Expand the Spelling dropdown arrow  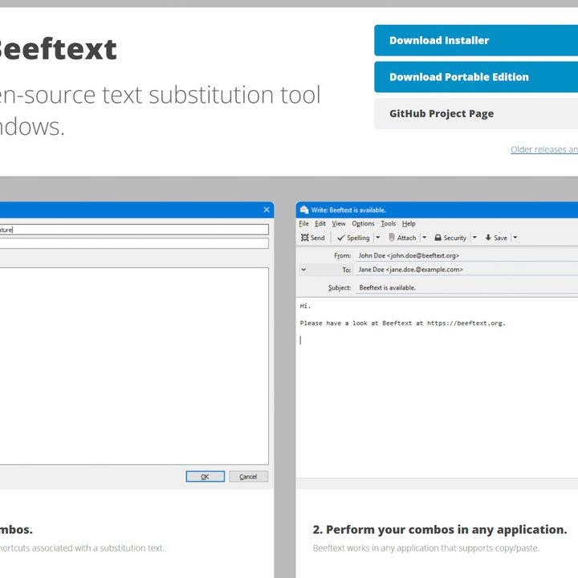pos(377,238)
